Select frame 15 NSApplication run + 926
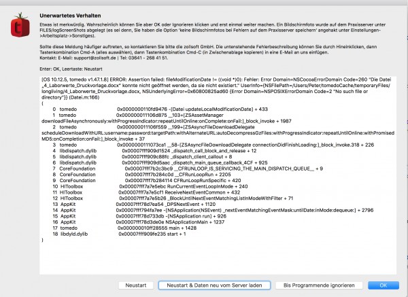This screenshot has width=408, height=297. point(139,216)
